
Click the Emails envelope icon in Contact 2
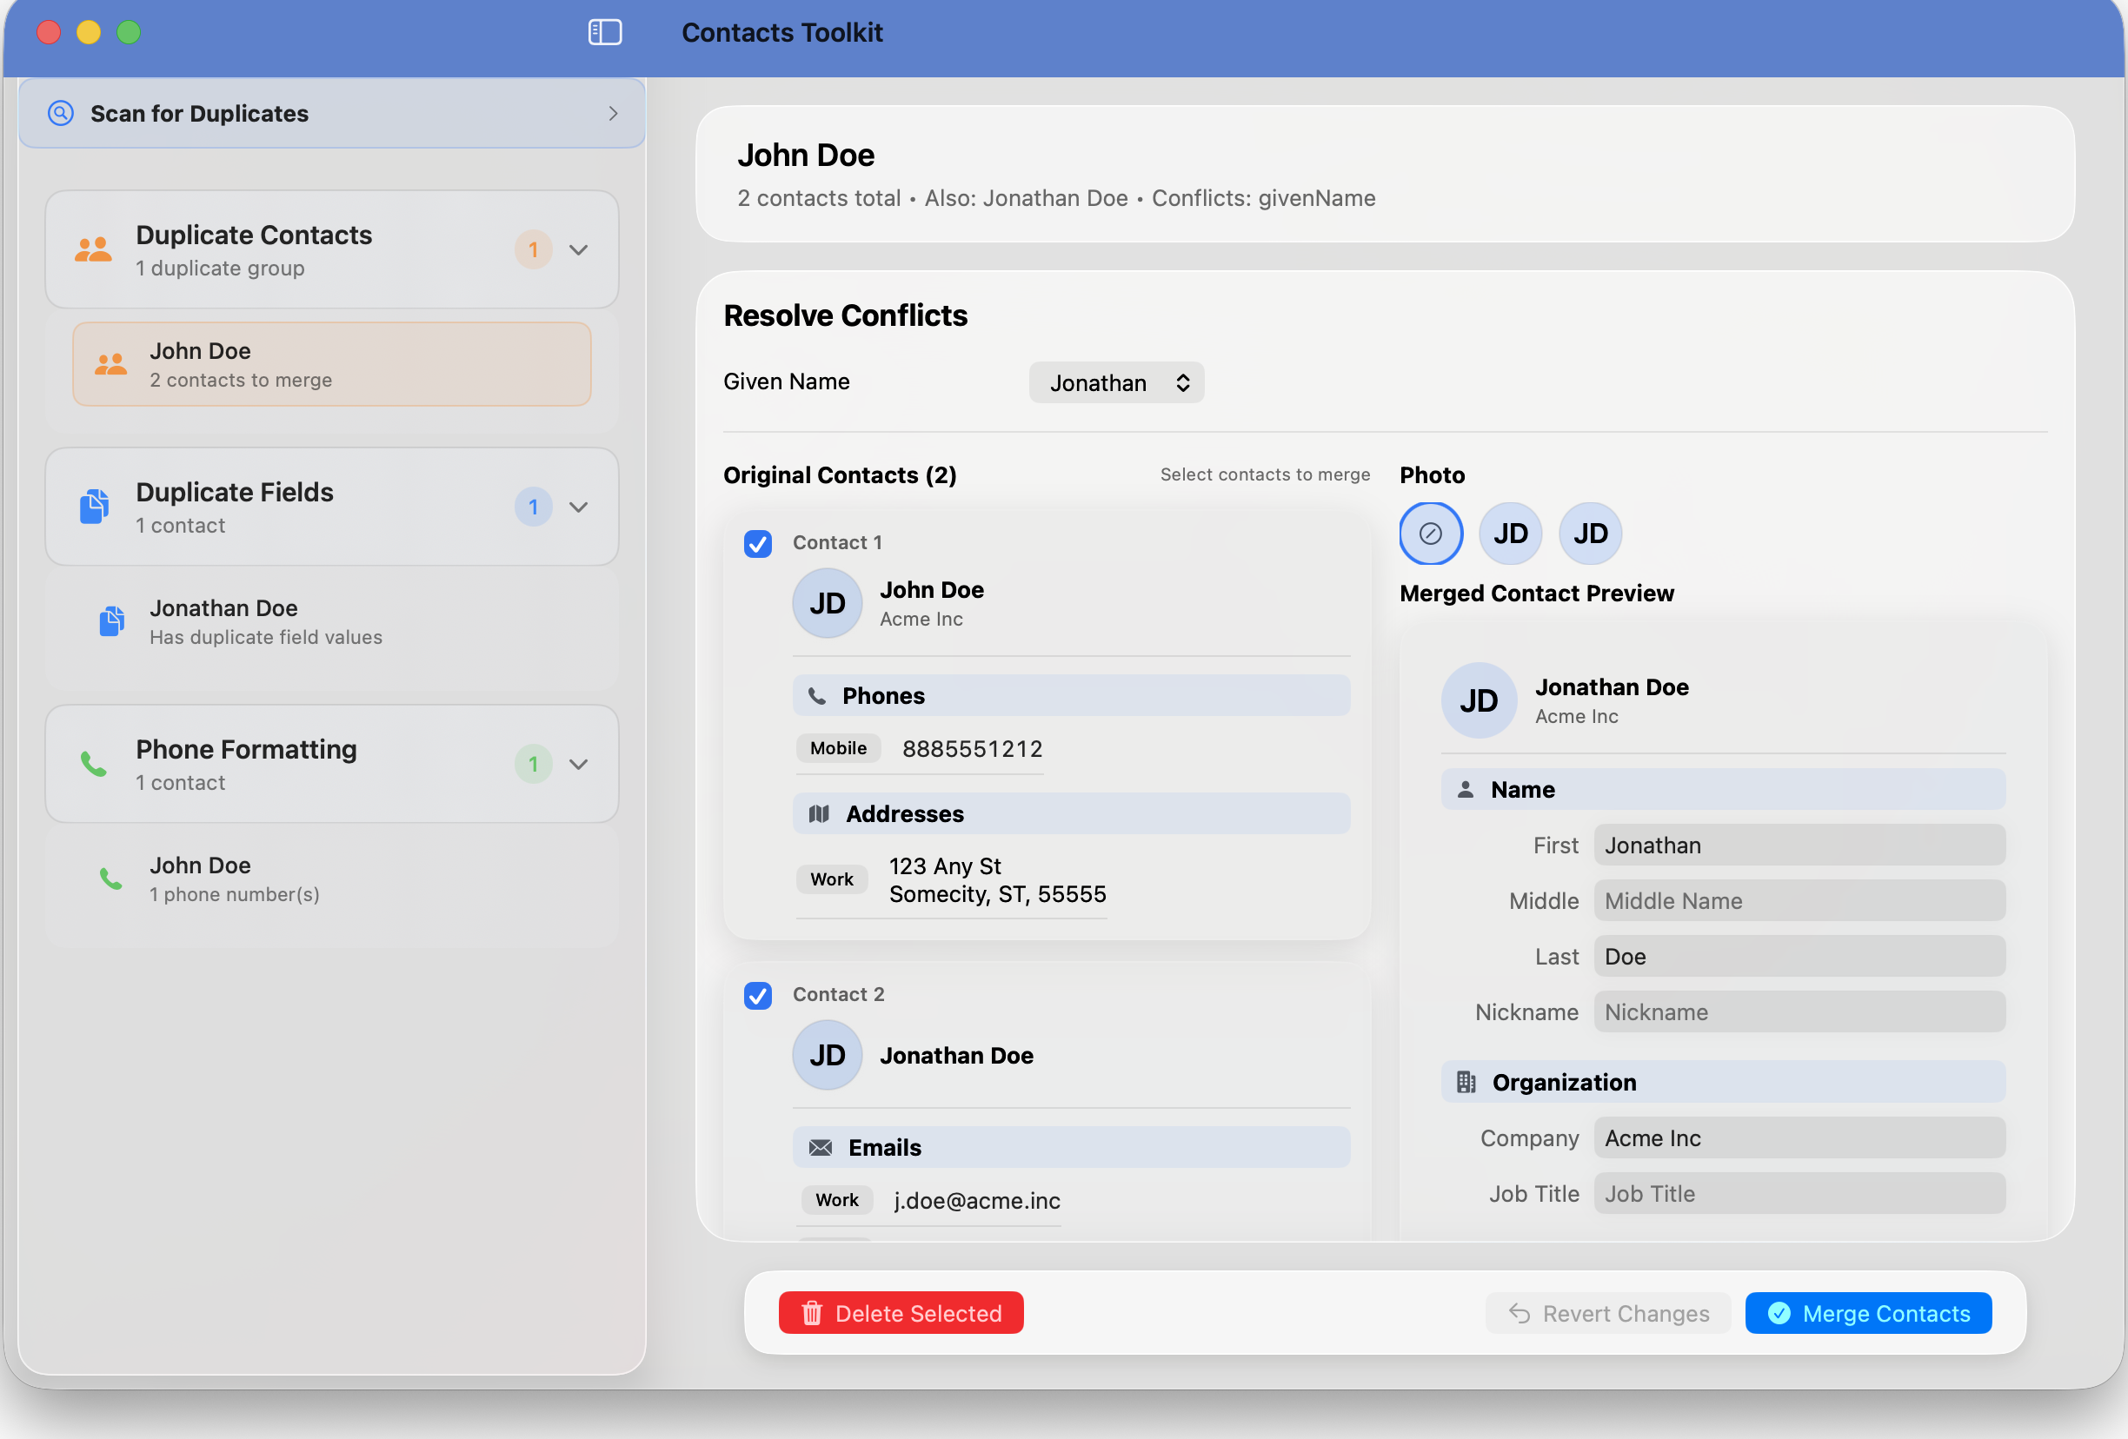click(x=820, y=1146)
